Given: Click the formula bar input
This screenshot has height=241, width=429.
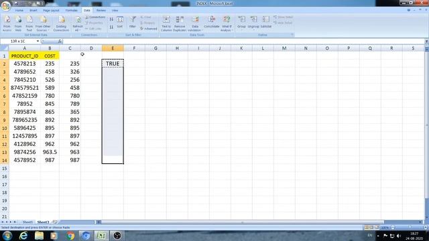Looking at the screenshot, I should (243, 42).
